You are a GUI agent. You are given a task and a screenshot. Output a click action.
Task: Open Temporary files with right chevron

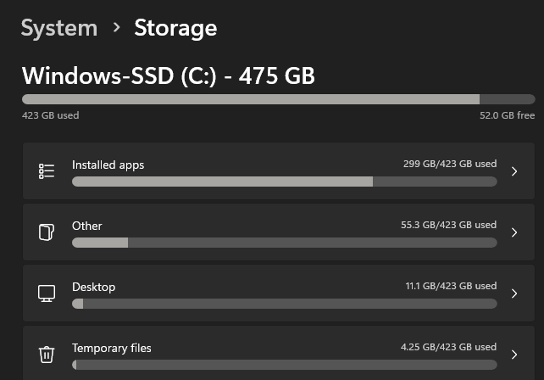pos(513,355)
